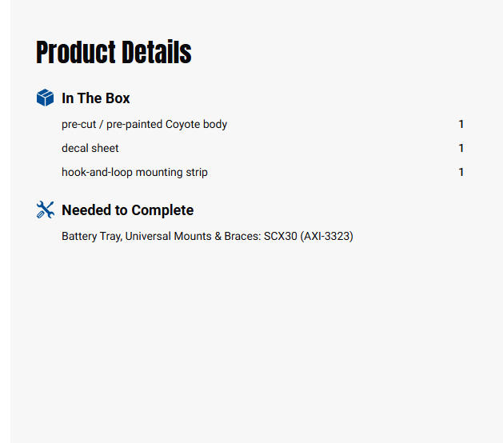Click the Needed to Complete heading
Viewport: 503px width, 443px height.
pos(128,210)
